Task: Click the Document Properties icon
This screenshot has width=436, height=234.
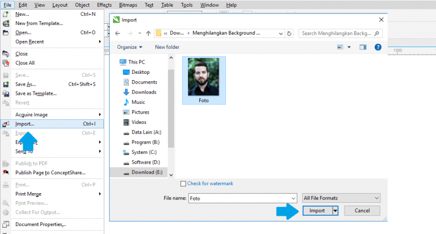Action: pyautogui.click(x=6, y=224)
